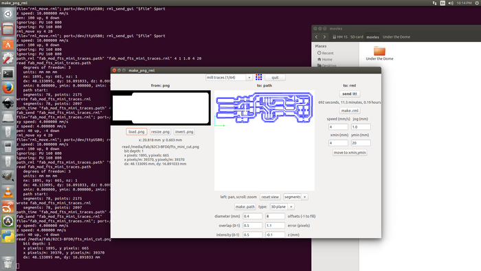The height and width of the screenshot is (271, 481).
Task: Open Files manager from the launcher
Action: [x=8, y=29]
